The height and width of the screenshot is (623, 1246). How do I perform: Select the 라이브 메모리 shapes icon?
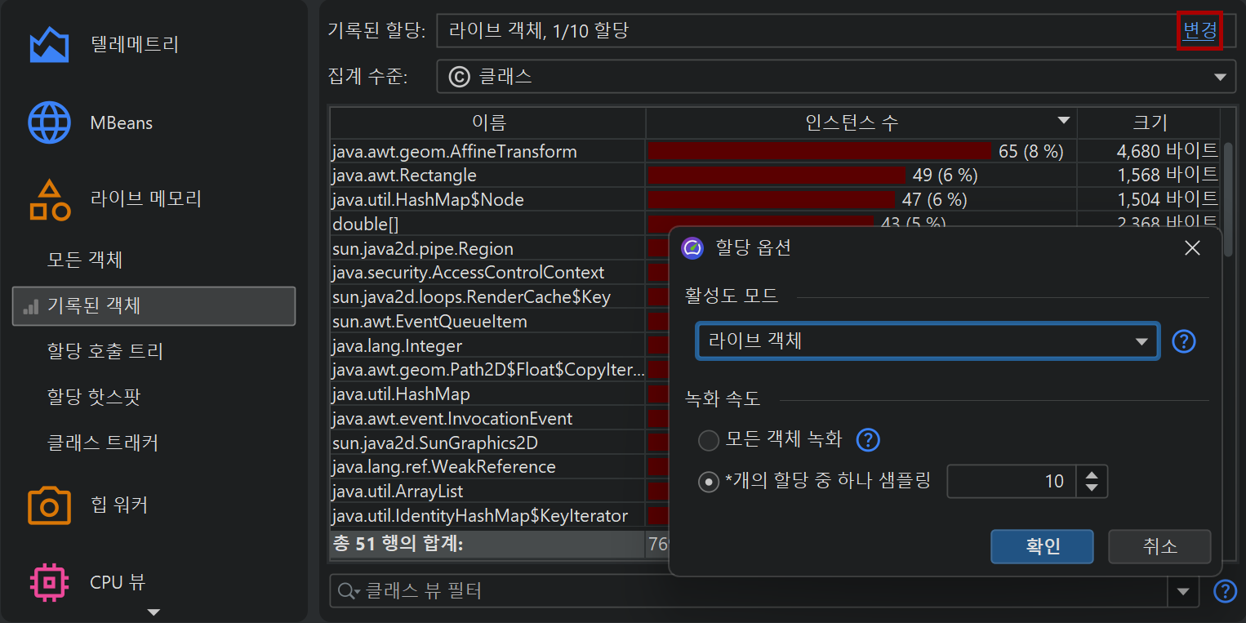coord(49,200)
